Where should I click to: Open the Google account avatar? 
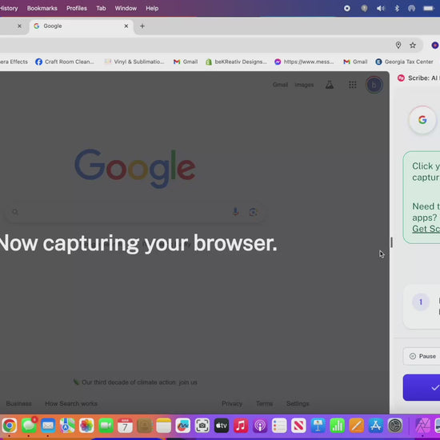click(x=374, y=85)
